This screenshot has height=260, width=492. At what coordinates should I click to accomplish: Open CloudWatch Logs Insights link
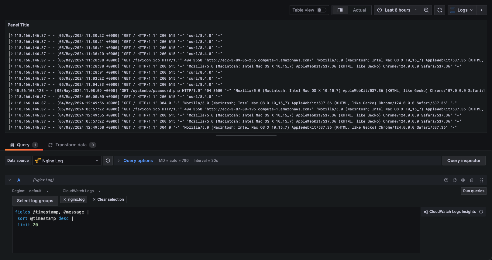tap(450, 212)
